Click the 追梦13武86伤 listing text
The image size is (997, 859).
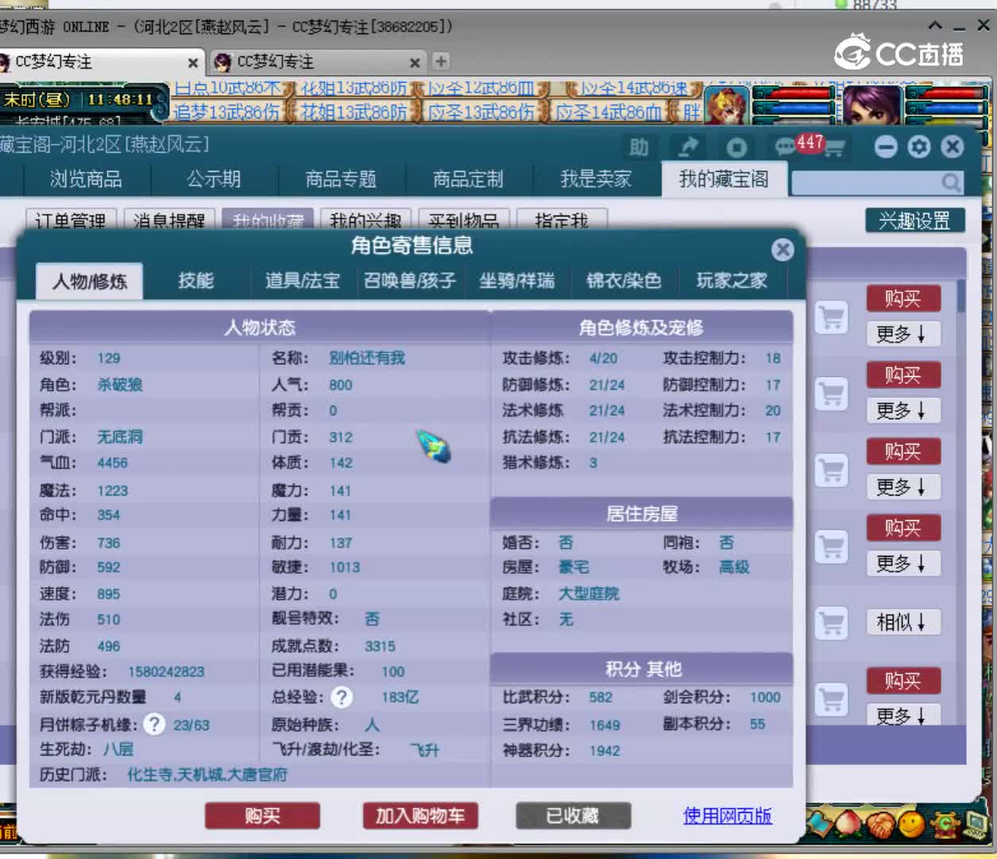click(x=227, y=113)
